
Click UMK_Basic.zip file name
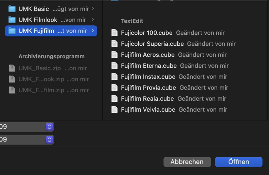40,68
